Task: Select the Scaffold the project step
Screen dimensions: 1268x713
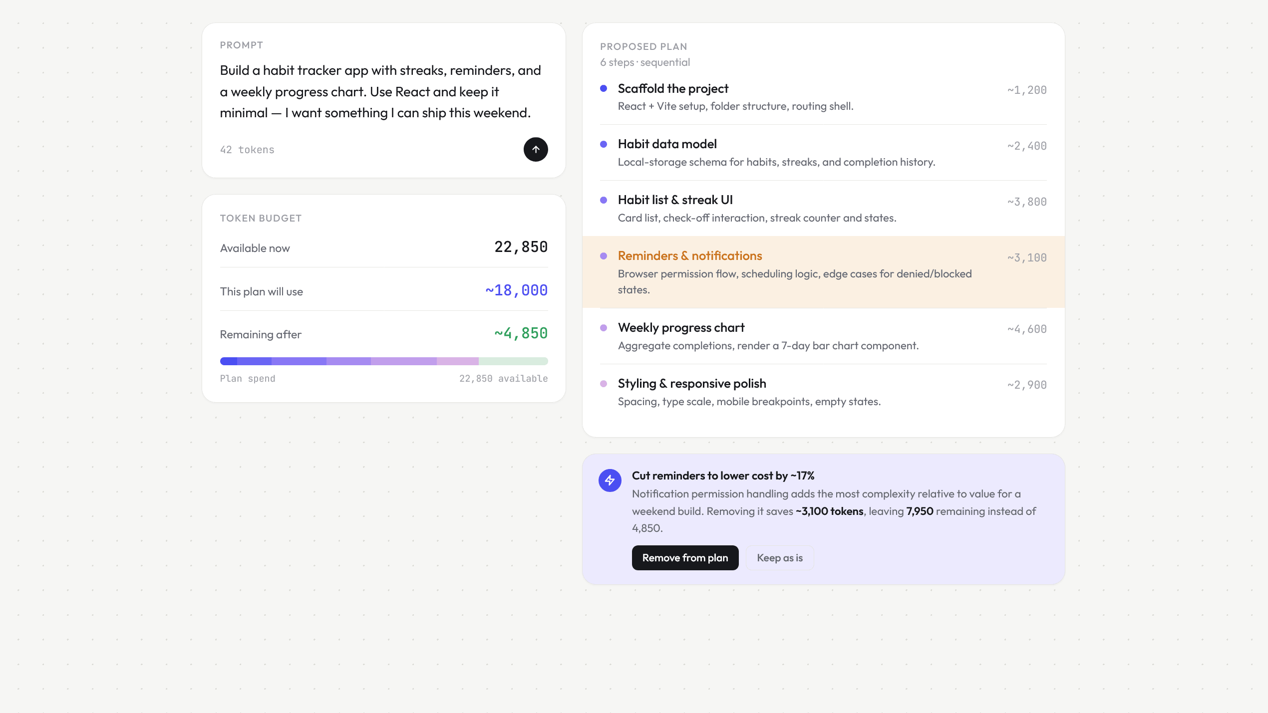Action: pyautogui.click(x=823, y=97)
